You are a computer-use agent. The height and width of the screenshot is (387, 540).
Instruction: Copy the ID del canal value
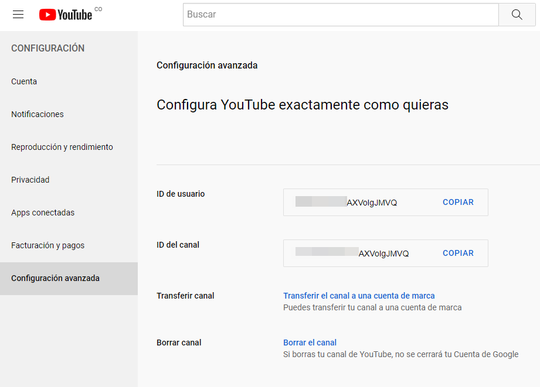pos(458,253)
